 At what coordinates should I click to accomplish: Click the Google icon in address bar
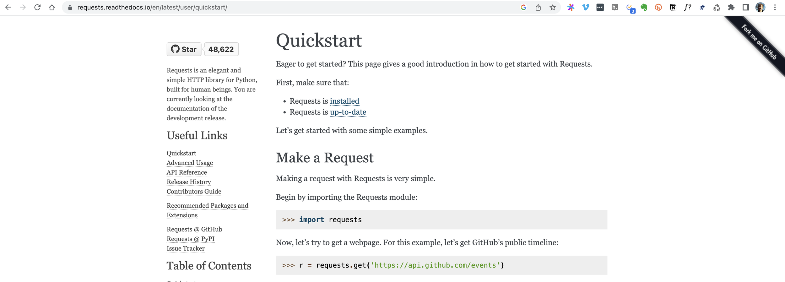tap(523, 7)
